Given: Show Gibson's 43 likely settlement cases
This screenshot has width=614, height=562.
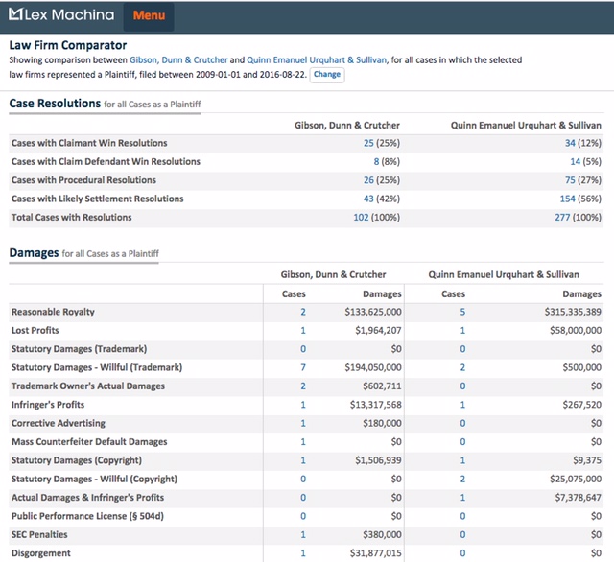Looking at the screenshot, I should point(368,199).
